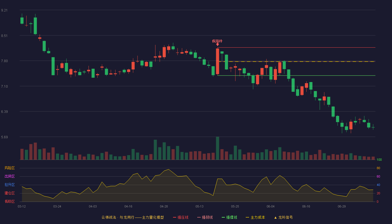
Task: Click the green 100 indicator scale value
Action: coord(379,160)
